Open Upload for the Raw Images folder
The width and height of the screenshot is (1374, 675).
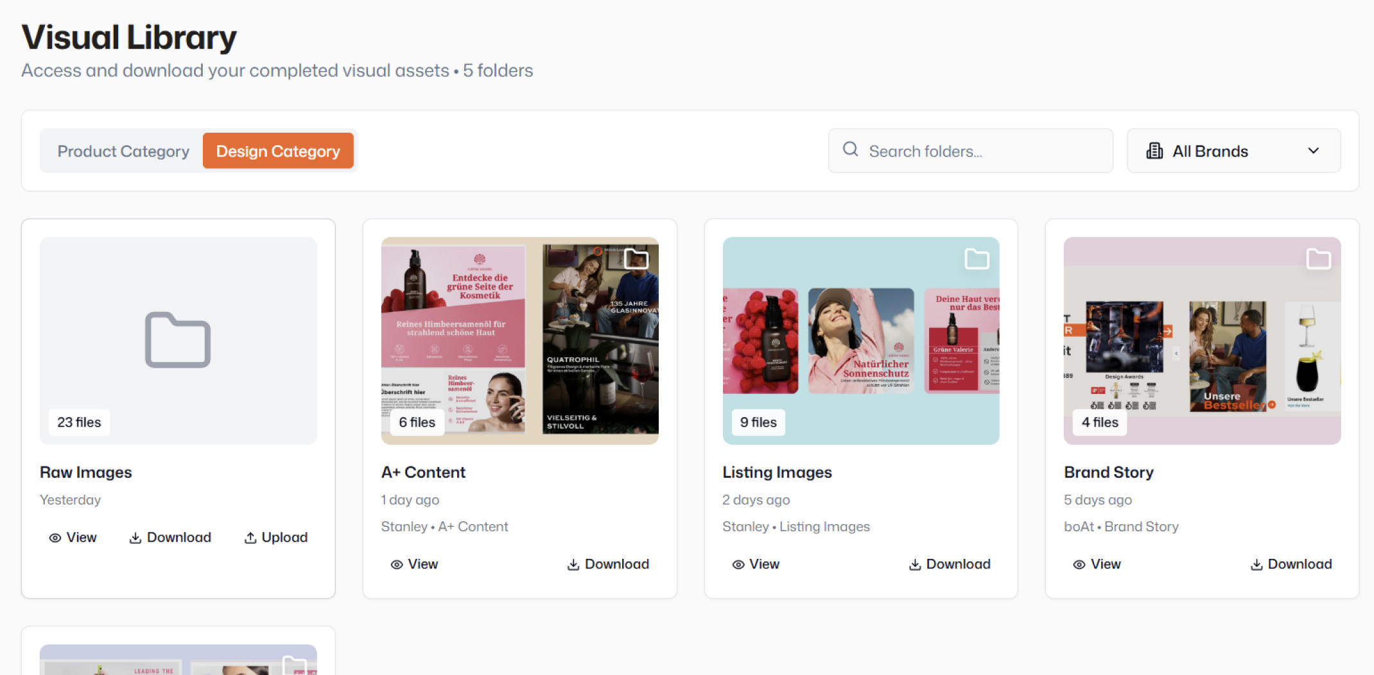(x=275, y=537)
